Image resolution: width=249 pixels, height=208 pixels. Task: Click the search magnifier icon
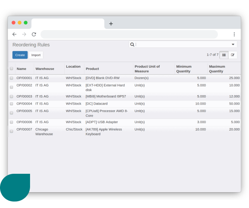coord(132,44)
